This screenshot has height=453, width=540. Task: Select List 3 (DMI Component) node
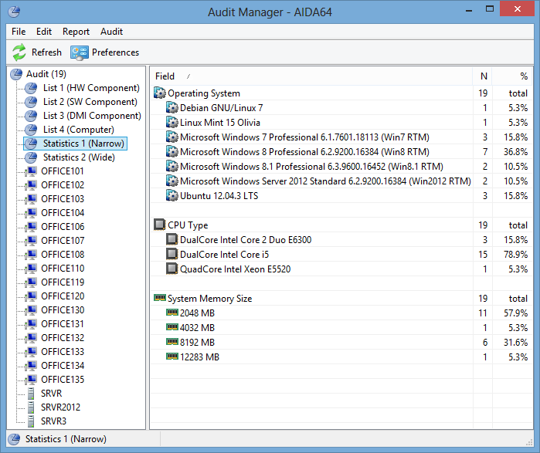click(x=91, y=116)
